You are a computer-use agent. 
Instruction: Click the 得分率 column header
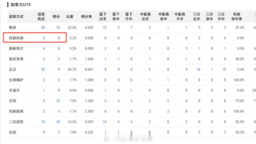(x=86, y=16)
